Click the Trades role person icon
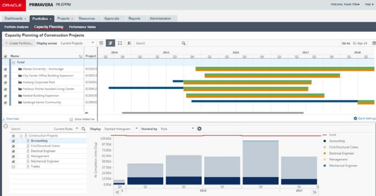Screen dimensions: 376x196 click(28, 166)
